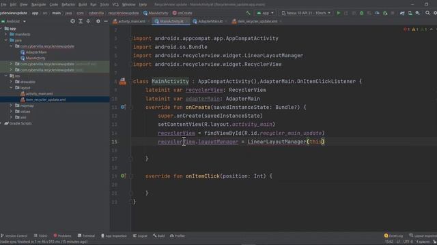Click the error count indicator in editor
This screenshot has width=437, height=245.
click(407, 29)
